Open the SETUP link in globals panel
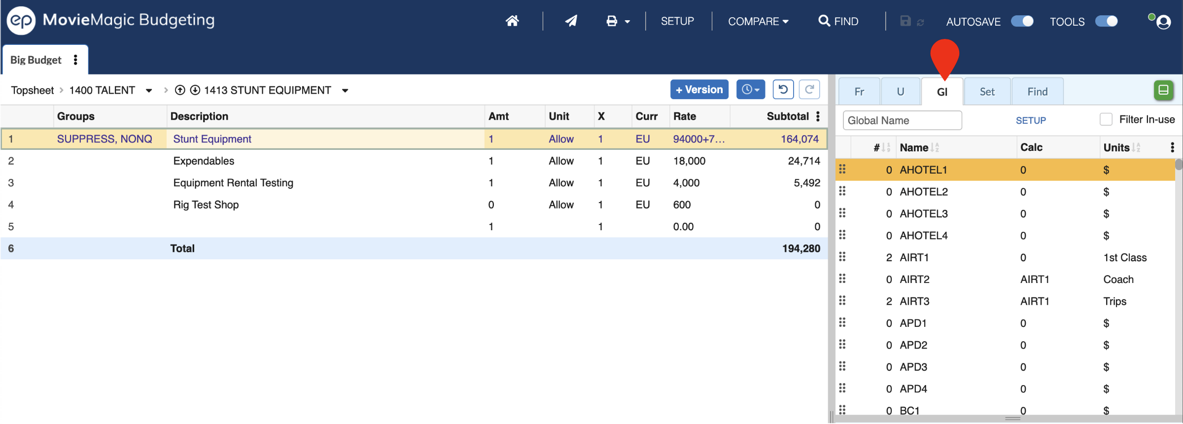Viewport: 1183px width, 424px height. tap(1031, 120)
